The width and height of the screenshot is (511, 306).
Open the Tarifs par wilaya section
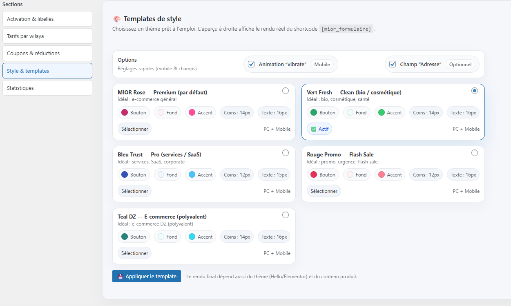click(x=47, y=36)
